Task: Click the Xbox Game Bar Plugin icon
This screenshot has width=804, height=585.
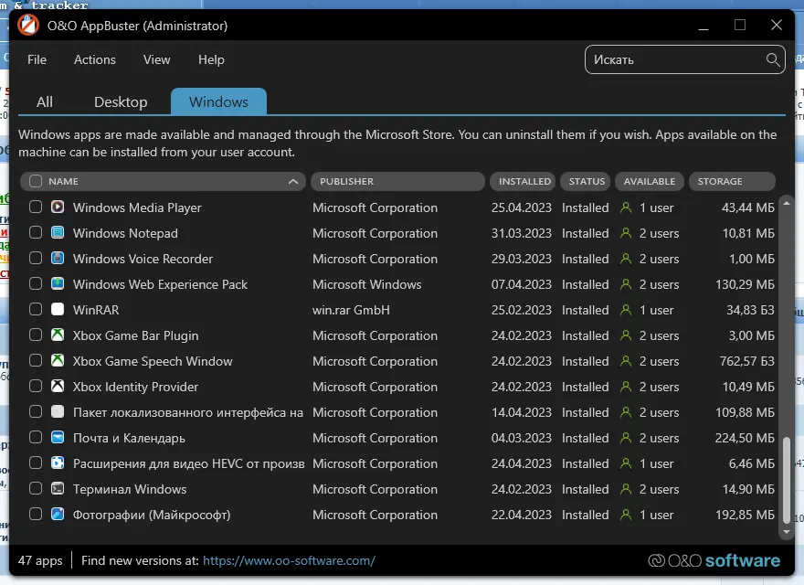Action: pos(58,335)
